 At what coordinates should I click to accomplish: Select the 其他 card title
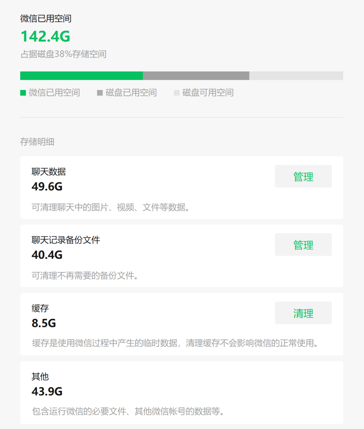(40, 376)
